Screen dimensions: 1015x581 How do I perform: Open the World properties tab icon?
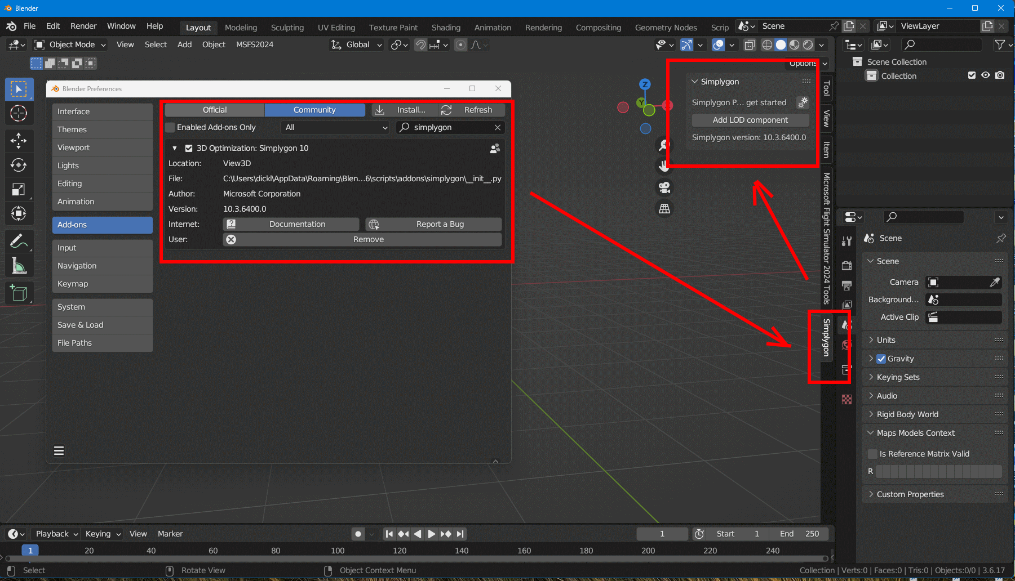point(846,345)
